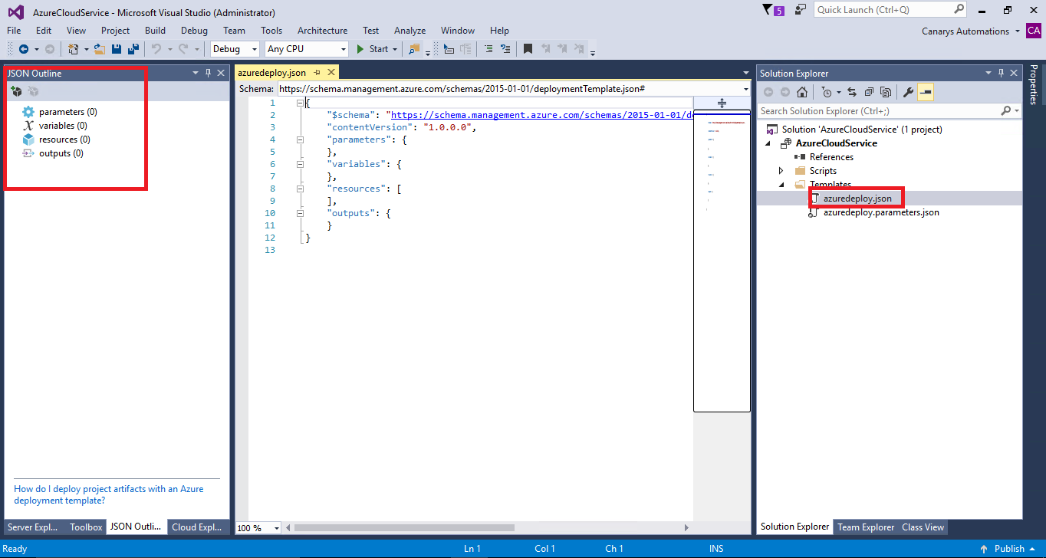Switch to the Team Explorer tab
Viewport: 1046px width, 558px height.
coord(866,527)
